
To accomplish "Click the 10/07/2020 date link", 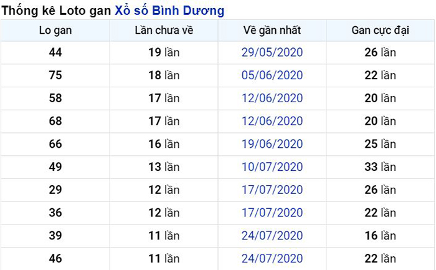I will [x=272, y=166].
